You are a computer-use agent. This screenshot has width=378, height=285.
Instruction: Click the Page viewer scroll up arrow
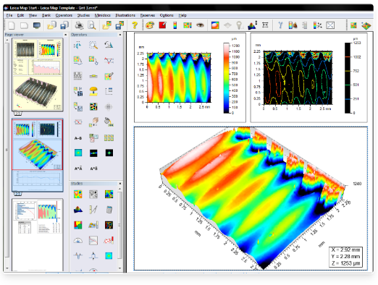pyautogui.click(x=7, y=40)
